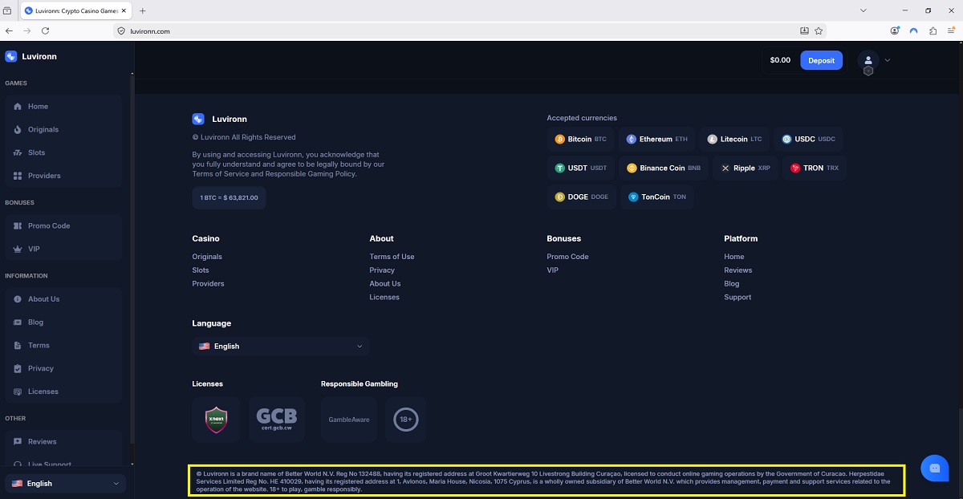Open Slots in the sidebar
The image size is (963, 499).
click(63, 152)
